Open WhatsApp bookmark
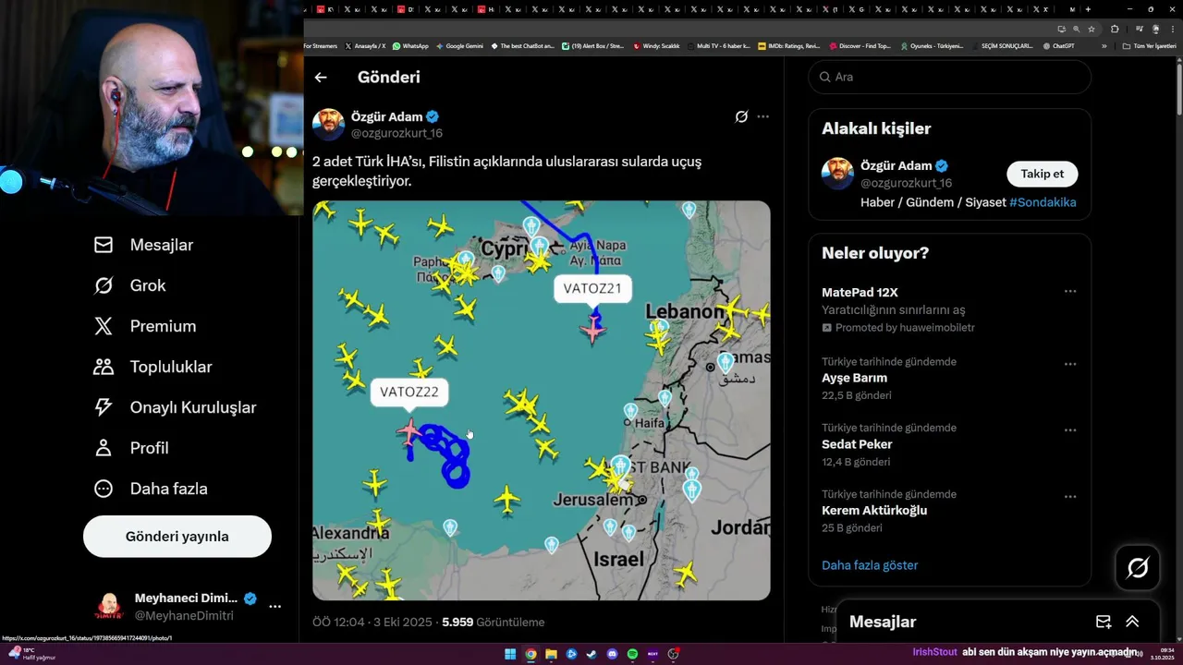The image size is (1183, 665). pos(410,45)
